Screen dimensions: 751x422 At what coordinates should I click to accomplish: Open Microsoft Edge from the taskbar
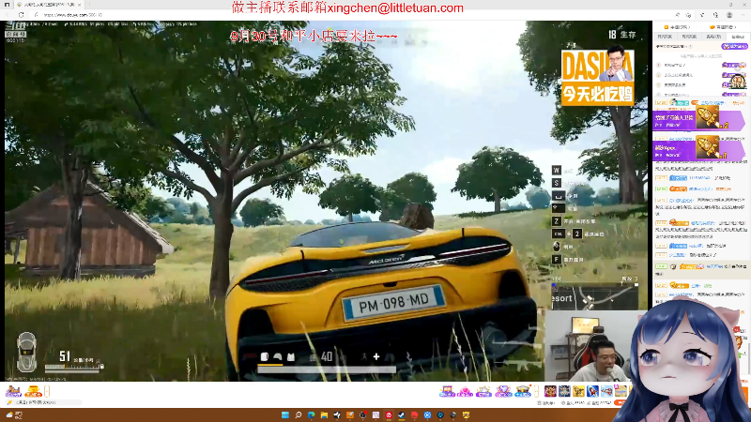(x=311, y=414)
